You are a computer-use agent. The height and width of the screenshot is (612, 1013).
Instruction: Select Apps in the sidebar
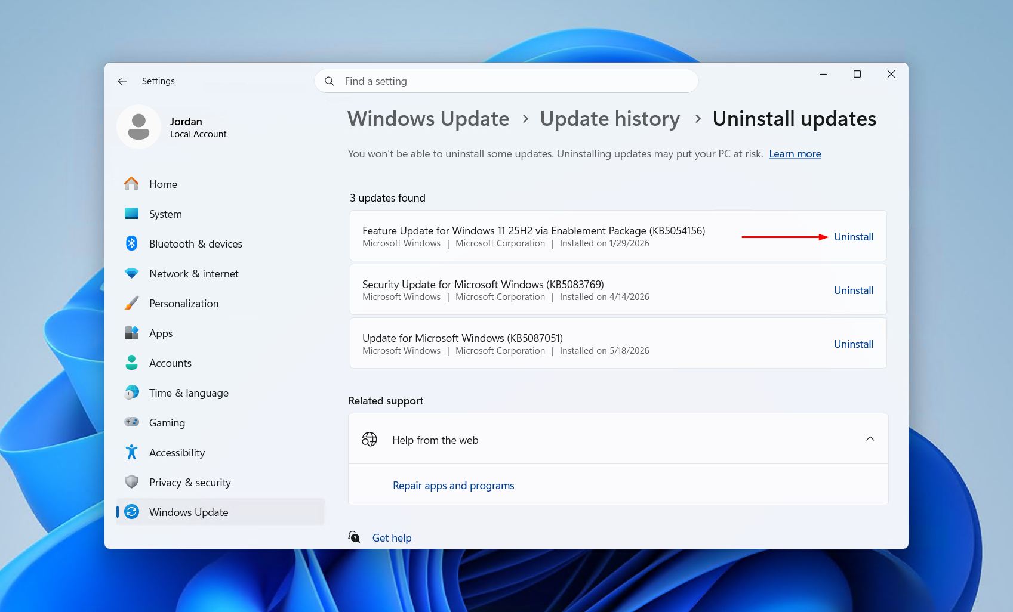click(x=220, y=333)
